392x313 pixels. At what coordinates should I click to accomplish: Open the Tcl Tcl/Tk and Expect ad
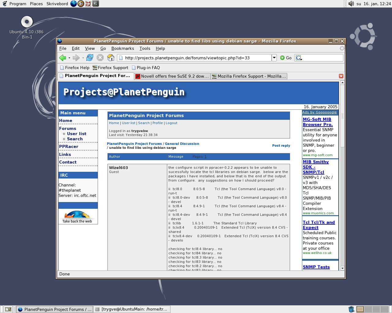pos(319,225)
